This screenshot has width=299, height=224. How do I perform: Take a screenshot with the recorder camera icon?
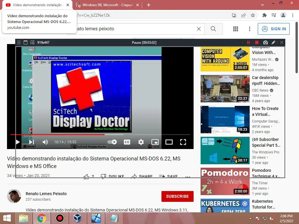265,43
